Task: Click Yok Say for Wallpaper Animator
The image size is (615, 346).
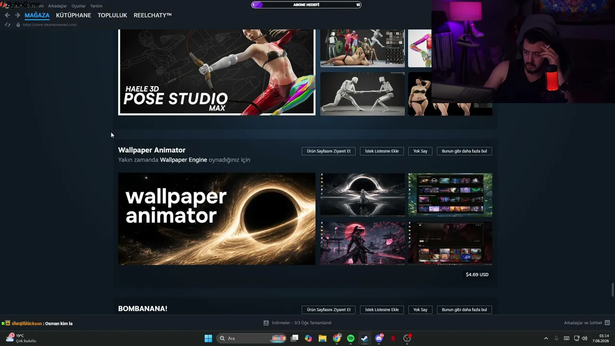Action: click(x=420, y=151)
